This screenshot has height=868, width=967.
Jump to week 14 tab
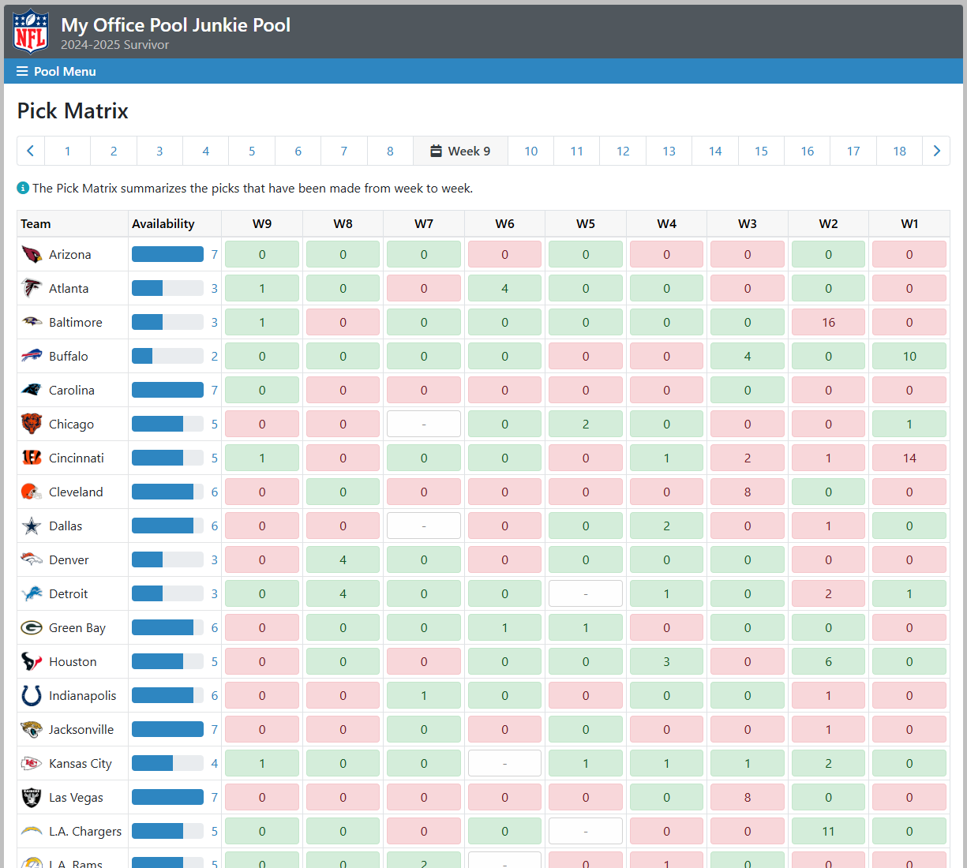tap(715, 151)
